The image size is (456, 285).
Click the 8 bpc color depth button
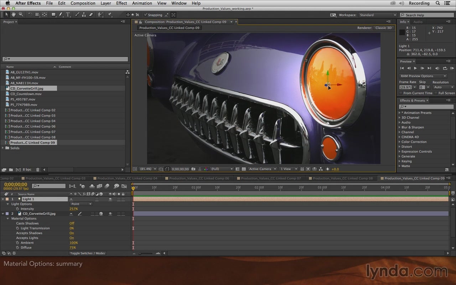(27, 170)
